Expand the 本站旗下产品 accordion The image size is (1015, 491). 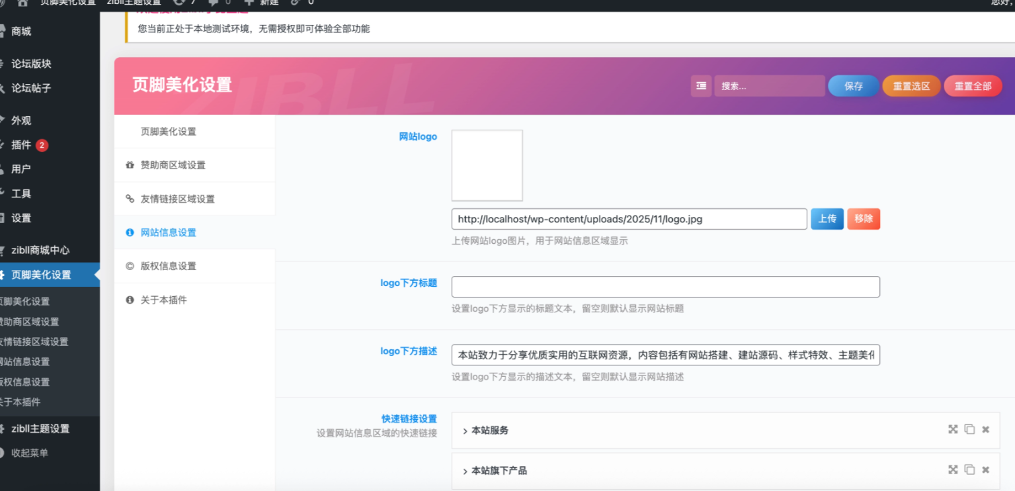click(x=499, y=471)
